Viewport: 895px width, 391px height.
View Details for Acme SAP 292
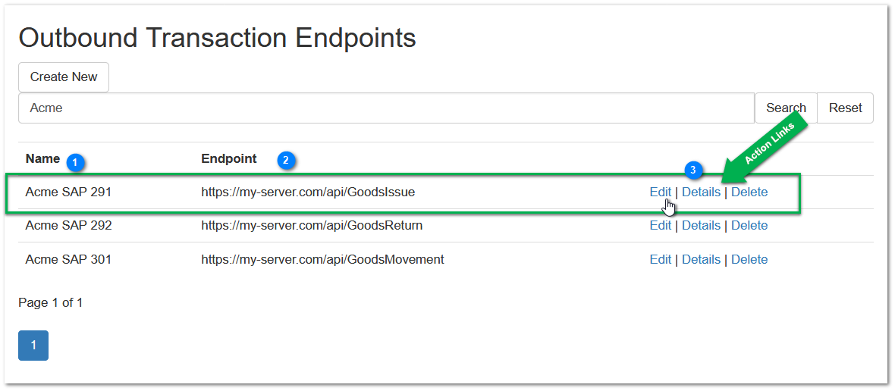(701, 226)
